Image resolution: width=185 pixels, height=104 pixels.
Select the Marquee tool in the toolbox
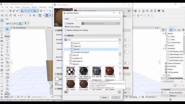coord(8,33)
